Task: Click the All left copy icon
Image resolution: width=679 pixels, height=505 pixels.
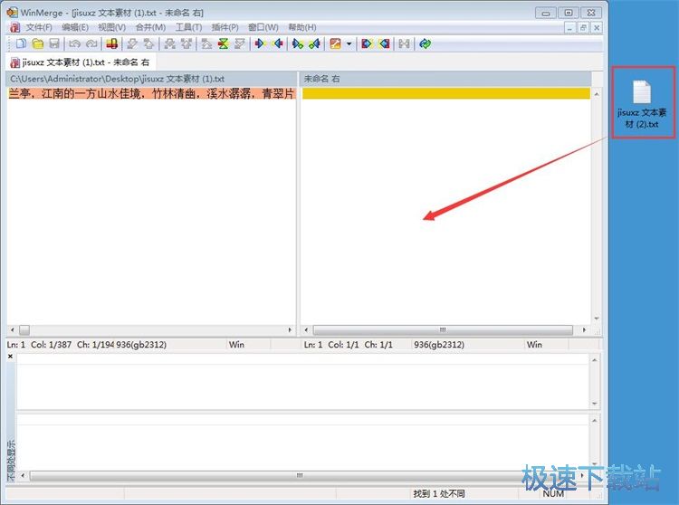Action: [384, 43]
